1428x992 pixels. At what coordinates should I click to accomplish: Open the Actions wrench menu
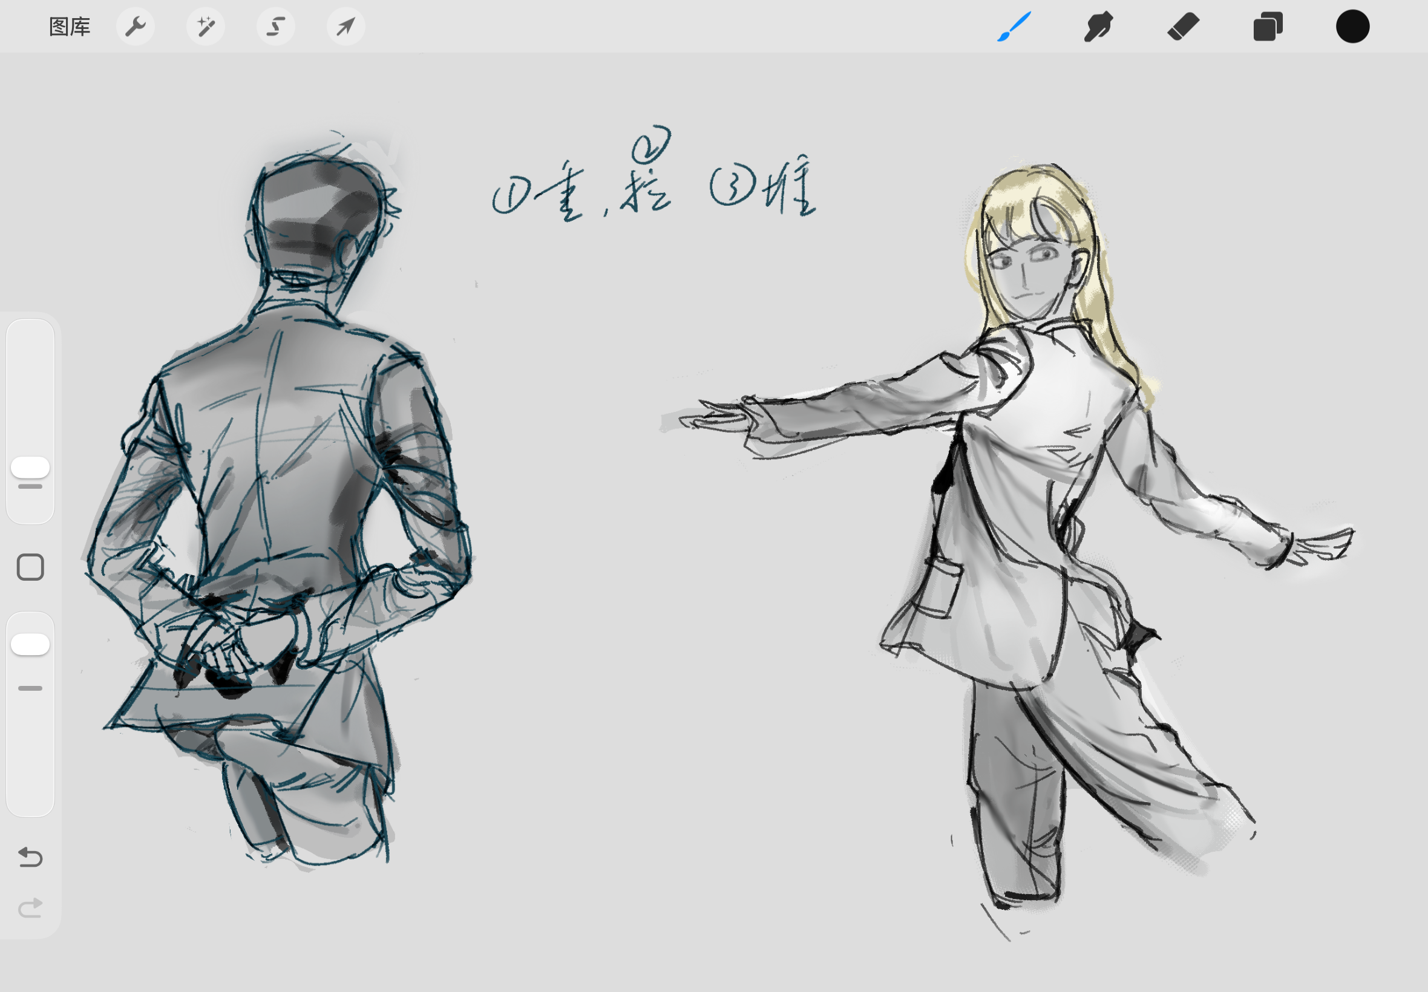(x=136, y=27)
